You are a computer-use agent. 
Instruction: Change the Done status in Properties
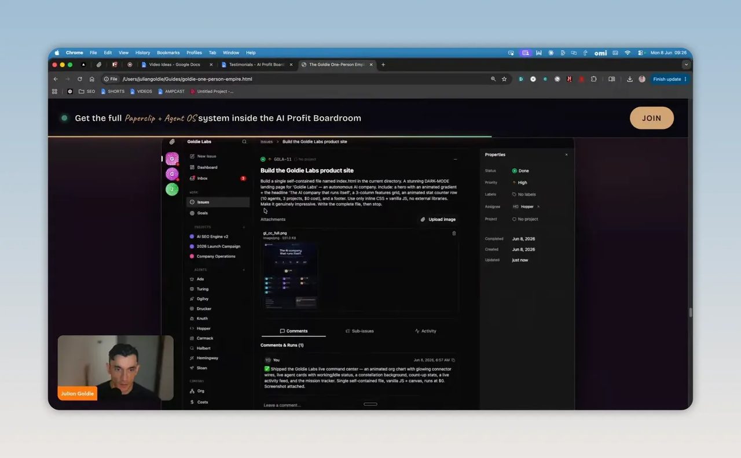tap(520, 171)
